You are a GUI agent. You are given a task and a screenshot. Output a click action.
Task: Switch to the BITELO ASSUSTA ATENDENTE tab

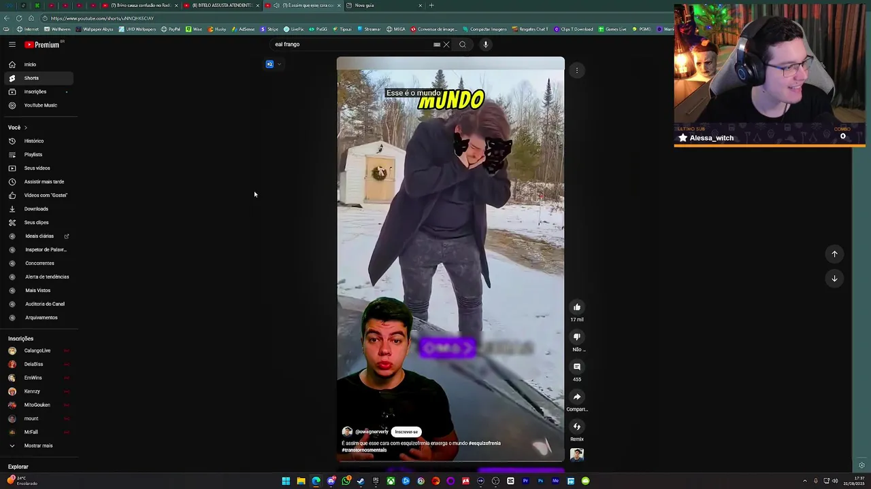click(x=222, y=5)
